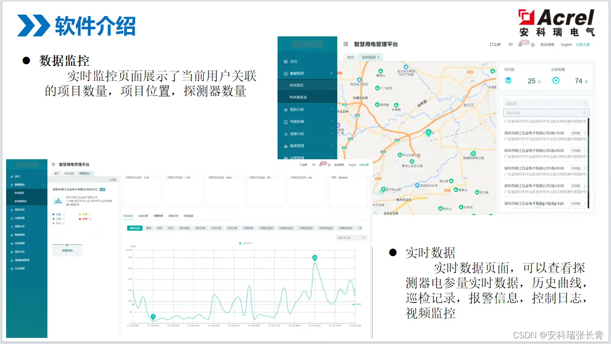Image resolution: width=611 pixels, height=344 pixels.
Task: Expand 电能质量 in map window sidebar
Action: (x=307, y=121)
